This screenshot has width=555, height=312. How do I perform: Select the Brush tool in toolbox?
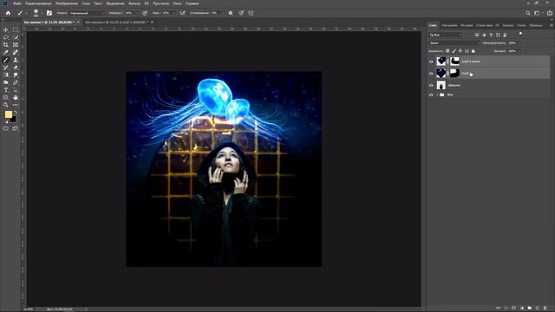tap(6, 60)
